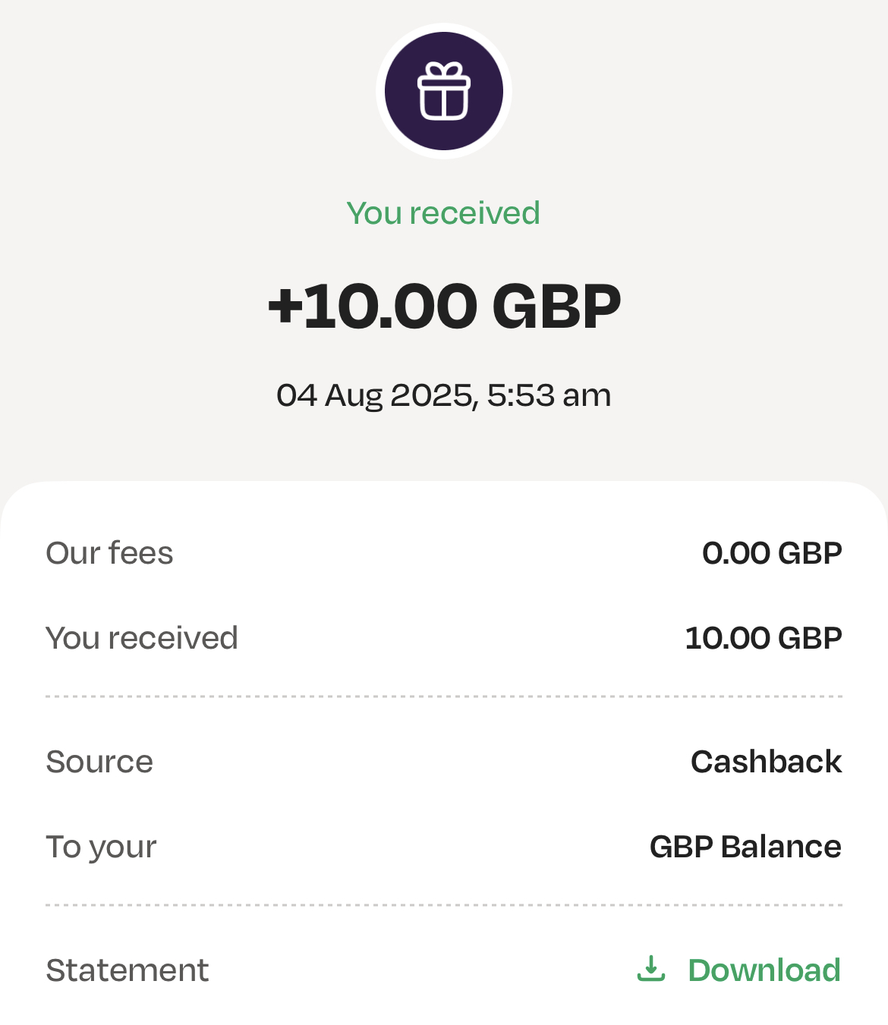Image resolution: width=888 pixels, height=1025 pixels.
Task: Tap the Source label
Action: (99, 762)
